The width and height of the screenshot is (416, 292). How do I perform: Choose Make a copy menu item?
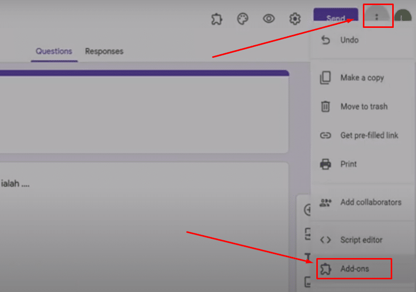tap(362, 78)
